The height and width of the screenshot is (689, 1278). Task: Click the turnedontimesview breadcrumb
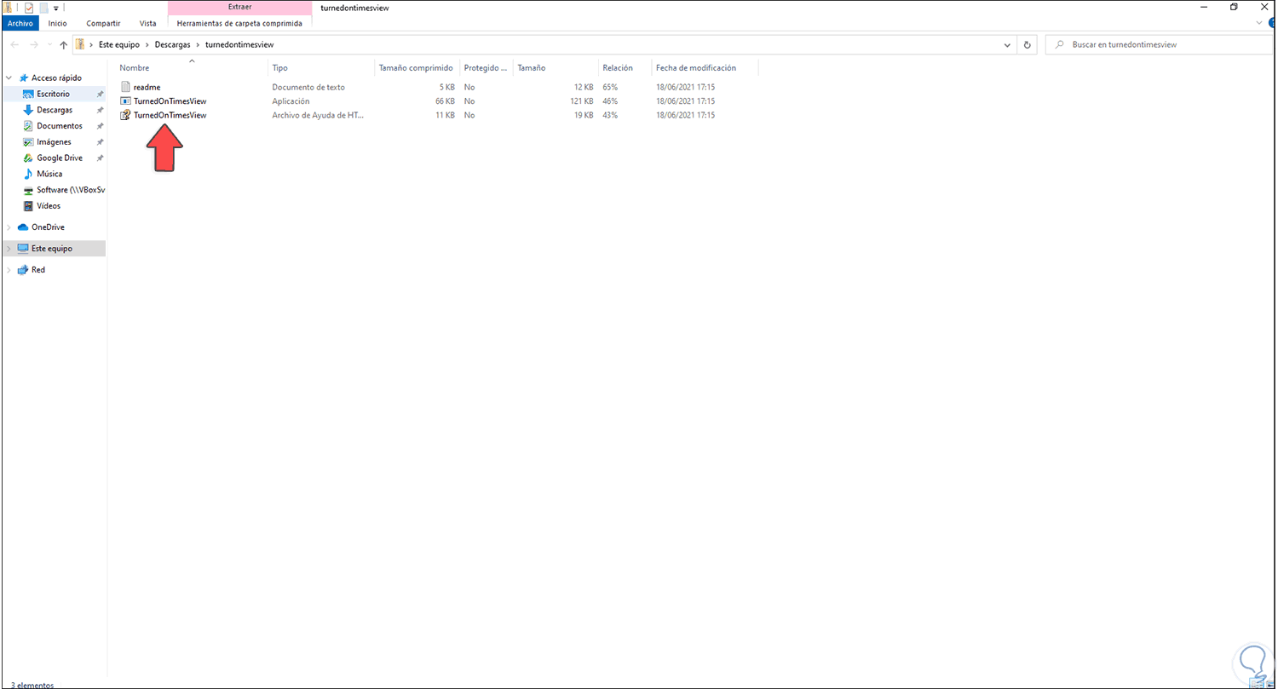point(239,44)
